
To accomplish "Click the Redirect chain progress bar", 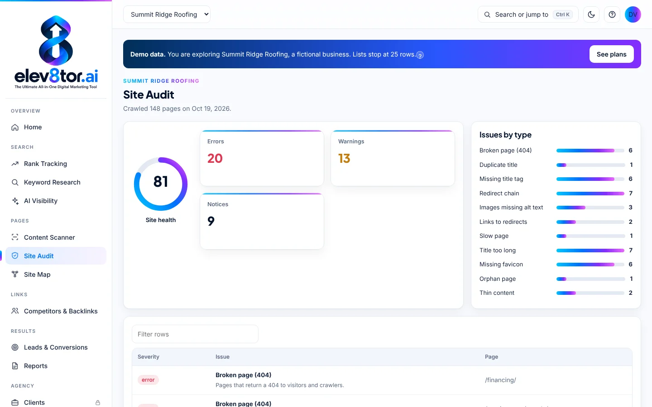I will [x=590, y=194].
